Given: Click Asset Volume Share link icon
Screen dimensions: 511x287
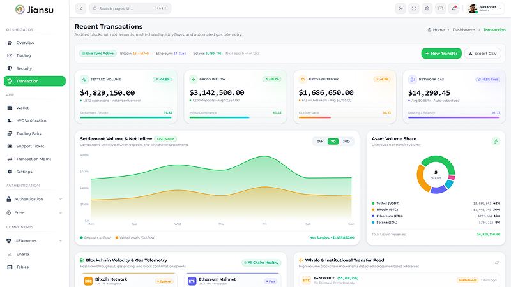Looking at the screenshot, I should (x=496, y=141).
